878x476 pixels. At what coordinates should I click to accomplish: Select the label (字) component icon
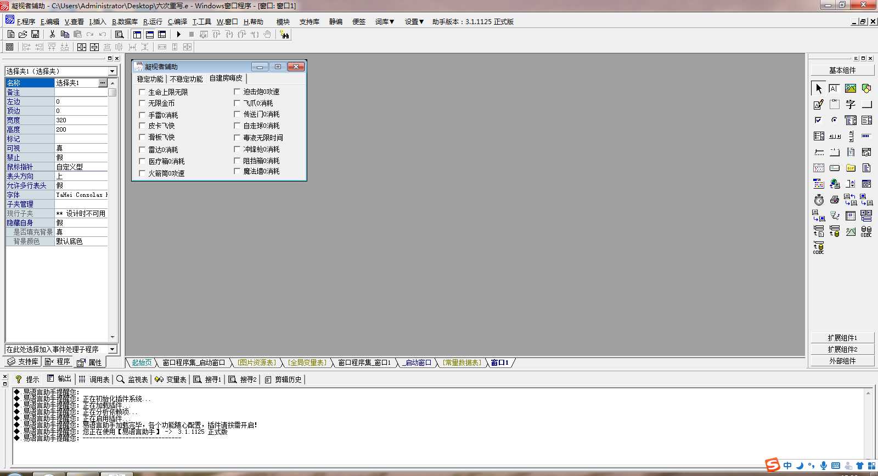[851, 104]
